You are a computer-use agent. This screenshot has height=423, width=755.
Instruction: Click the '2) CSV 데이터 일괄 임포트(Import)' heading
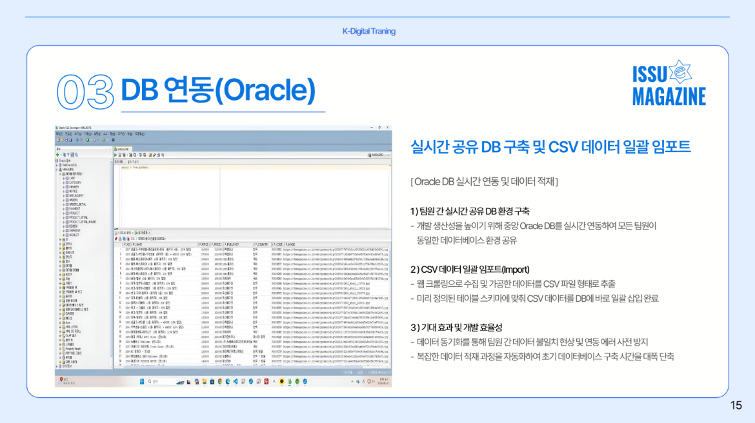click(x=470, y=270)
